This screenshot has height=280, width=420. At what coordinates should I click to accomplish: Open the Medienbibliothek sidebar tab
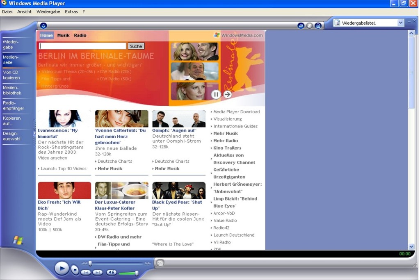pyautogui.click(x=16, y=90)
